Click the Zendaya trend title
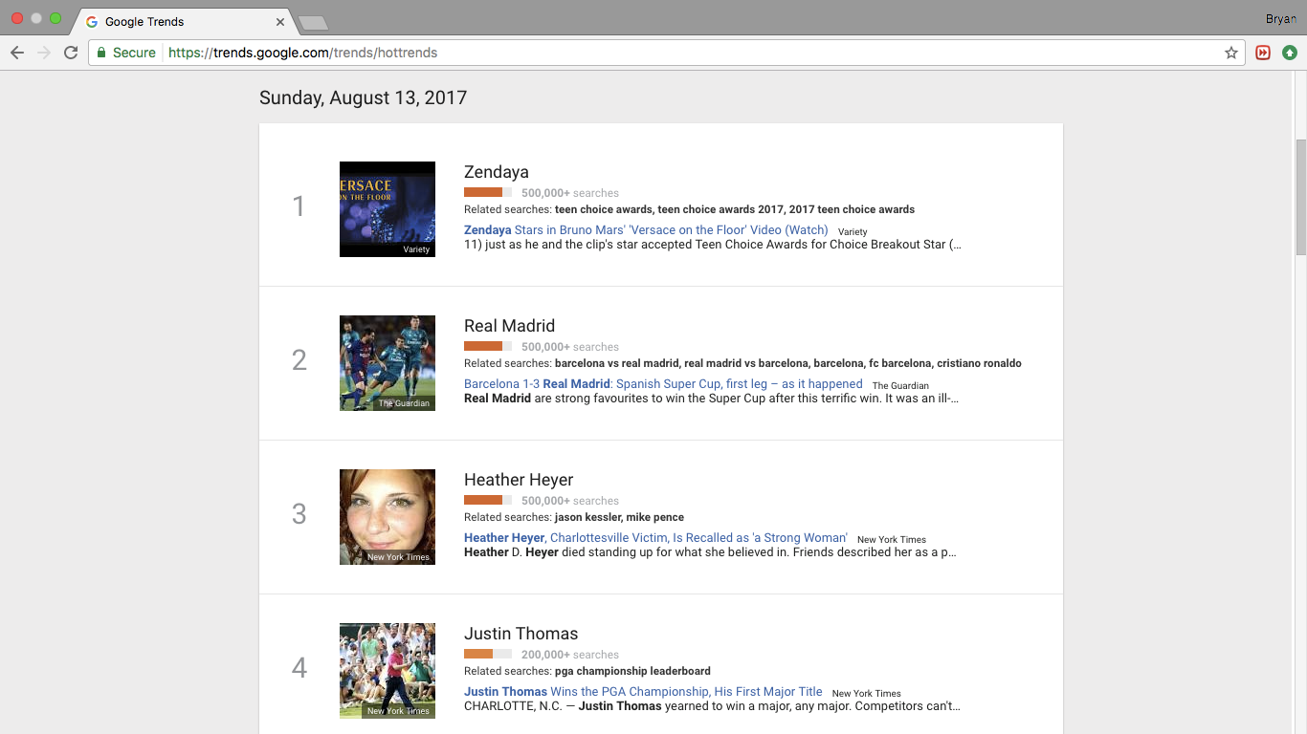The image size is (1307, 734). pos(497,172)
